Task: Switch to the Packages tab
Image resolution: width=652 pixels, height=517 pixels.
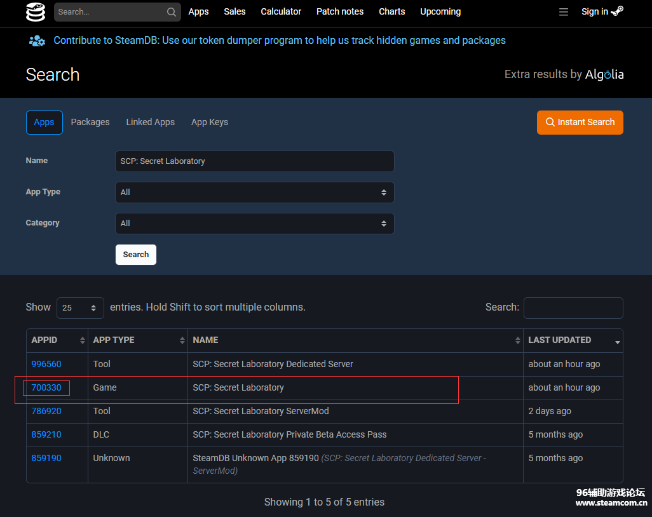Action: click(x=90, y=123)
